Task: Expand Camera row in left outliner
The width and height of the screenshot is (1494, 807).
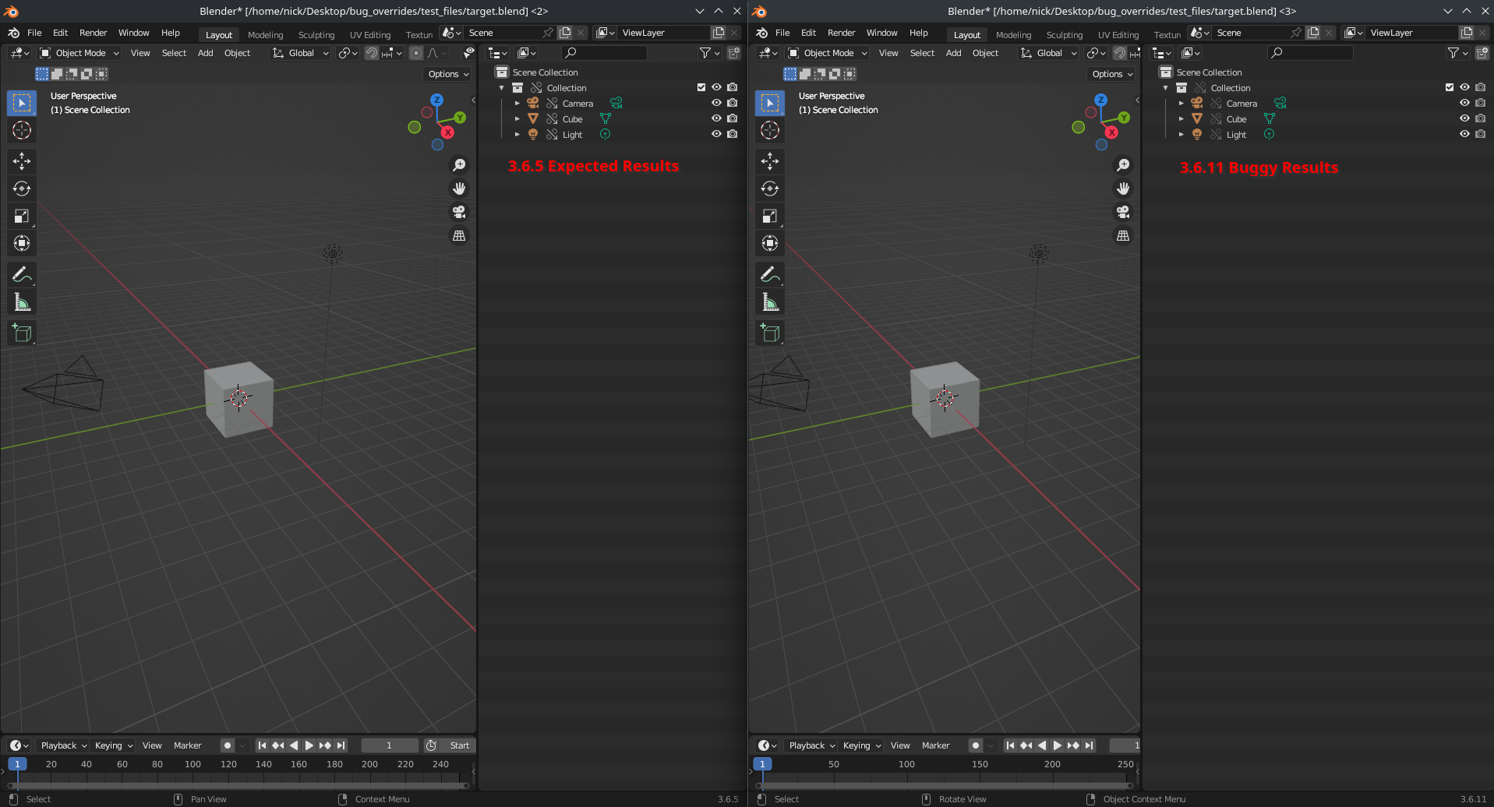Action: 517,103
